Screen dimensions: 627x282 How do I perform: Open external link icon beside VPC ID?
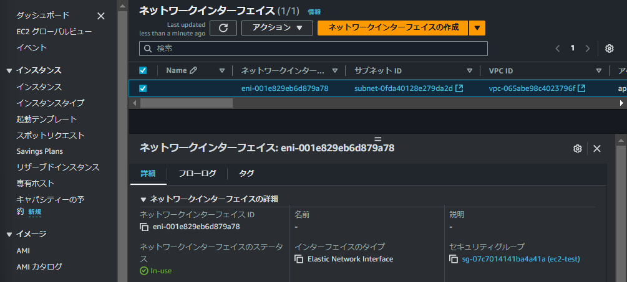(581, 88)
